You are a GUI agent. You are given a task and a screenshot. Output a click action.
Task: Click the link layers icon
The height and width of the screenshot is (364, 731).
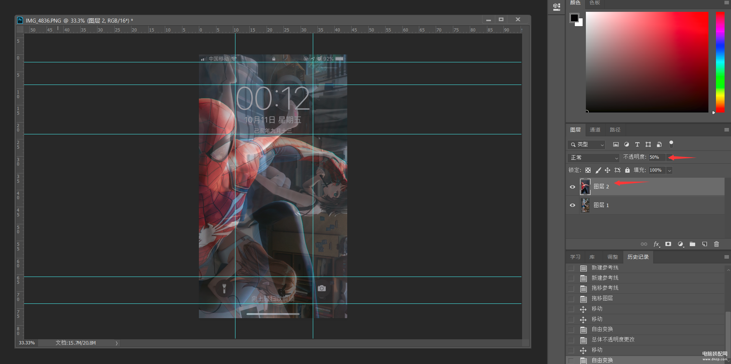(644, 244)
